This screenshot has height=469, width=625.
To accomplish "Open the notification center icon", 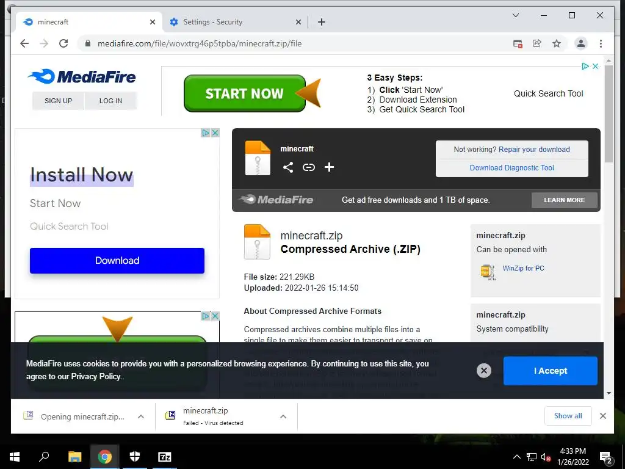I will pos(606,457).
